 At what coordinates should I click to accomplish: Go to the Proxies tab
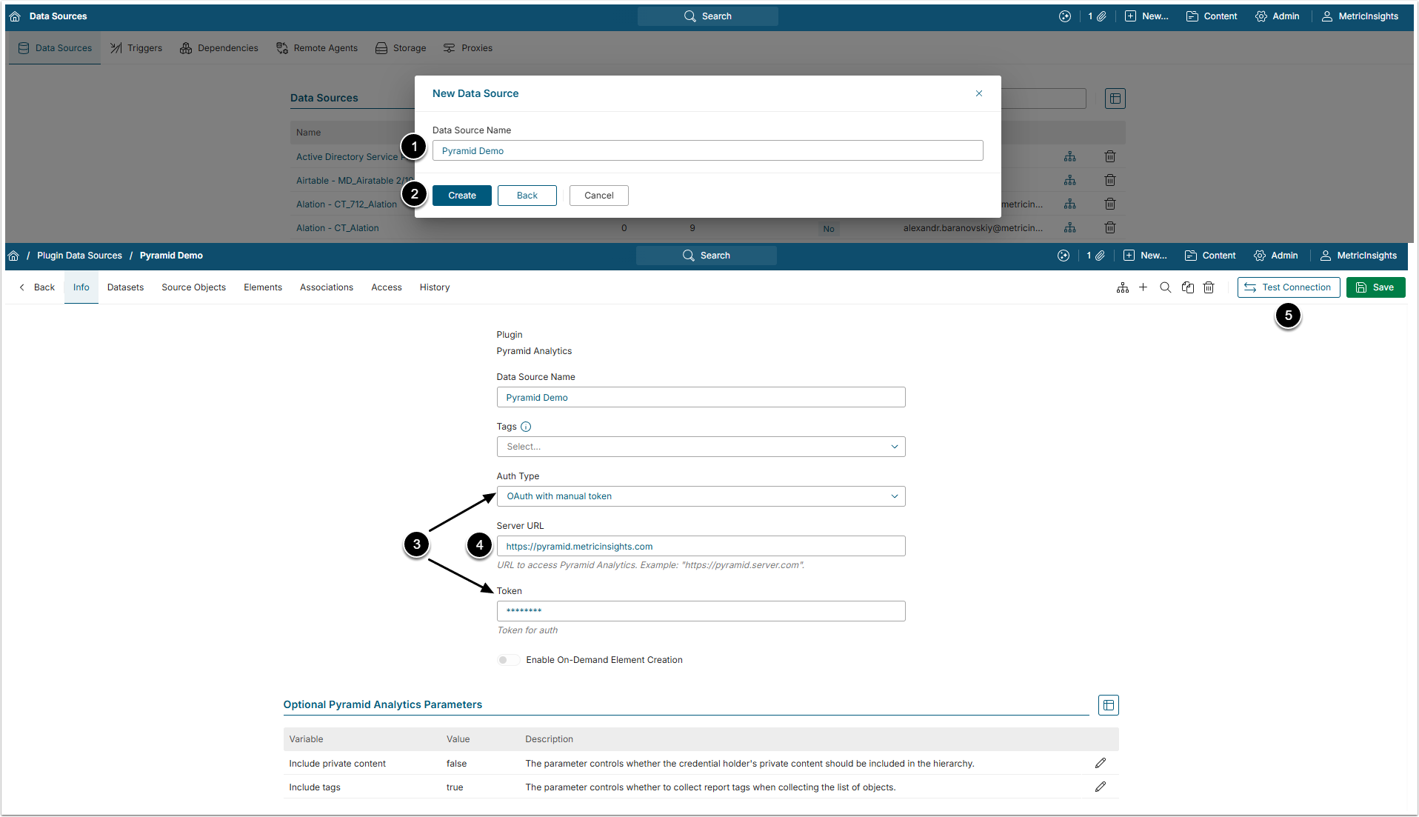pyautogui.click(x=468, y=48)
